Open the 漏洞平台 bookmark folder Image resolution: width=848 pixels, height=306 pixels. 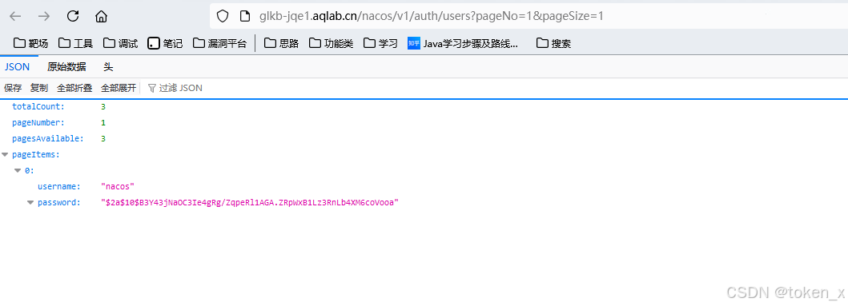click(x=220, y=44)
